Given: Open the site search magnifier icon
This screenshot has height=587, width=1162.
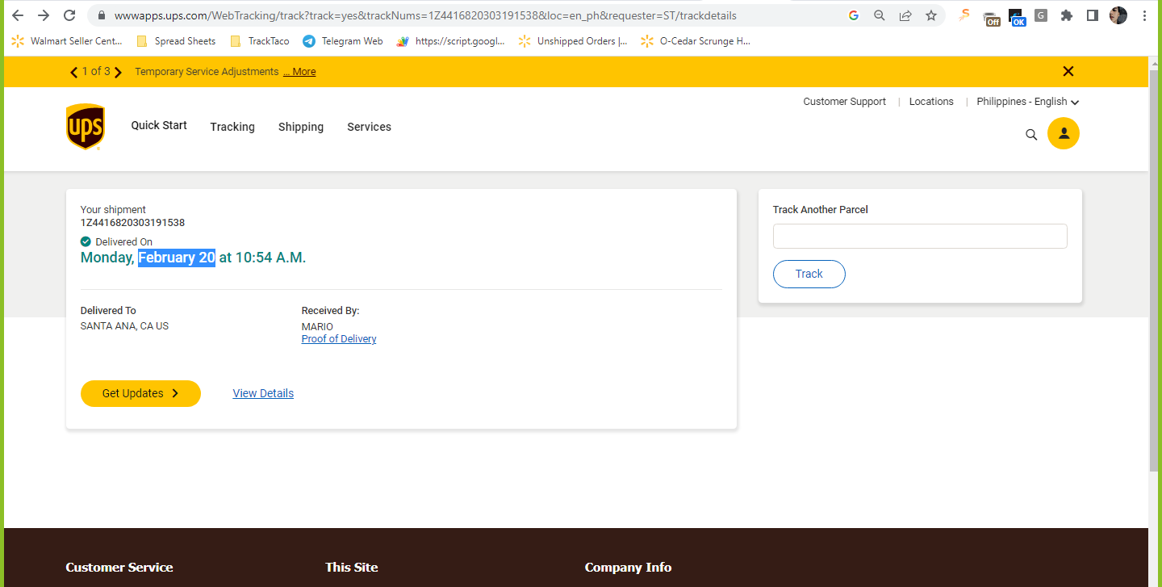Looking at the screenshot, I should (1031, 135).
